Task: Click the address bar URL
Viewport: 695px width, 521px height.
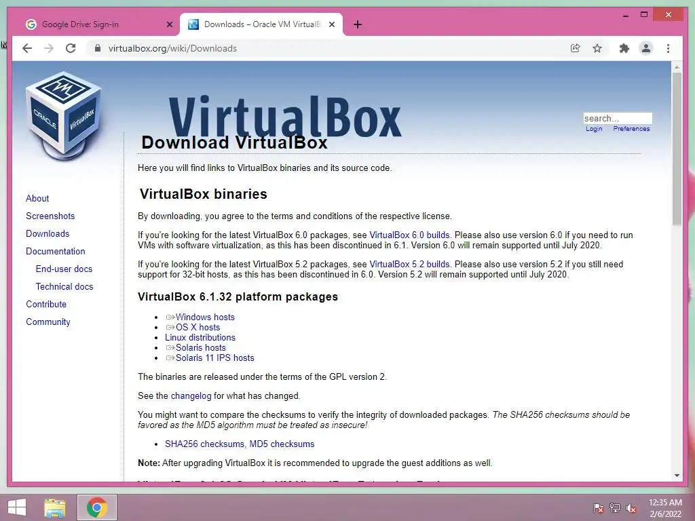Action: coord(172,48)
